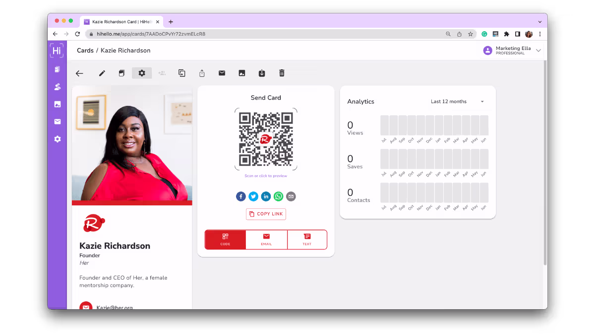Click the red R company logo
This screenshot has width=595, height=335.
point(94,223)
